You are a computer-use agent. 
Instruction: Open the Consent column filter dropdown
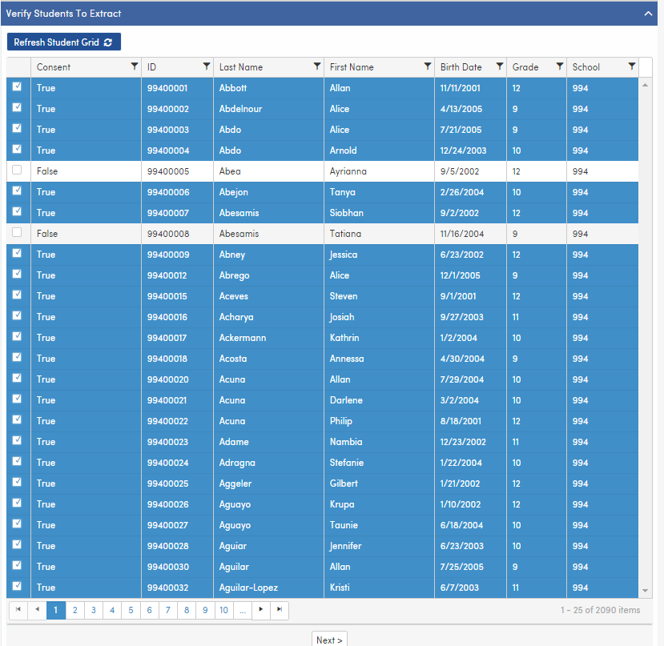click(x=135, y=67)
